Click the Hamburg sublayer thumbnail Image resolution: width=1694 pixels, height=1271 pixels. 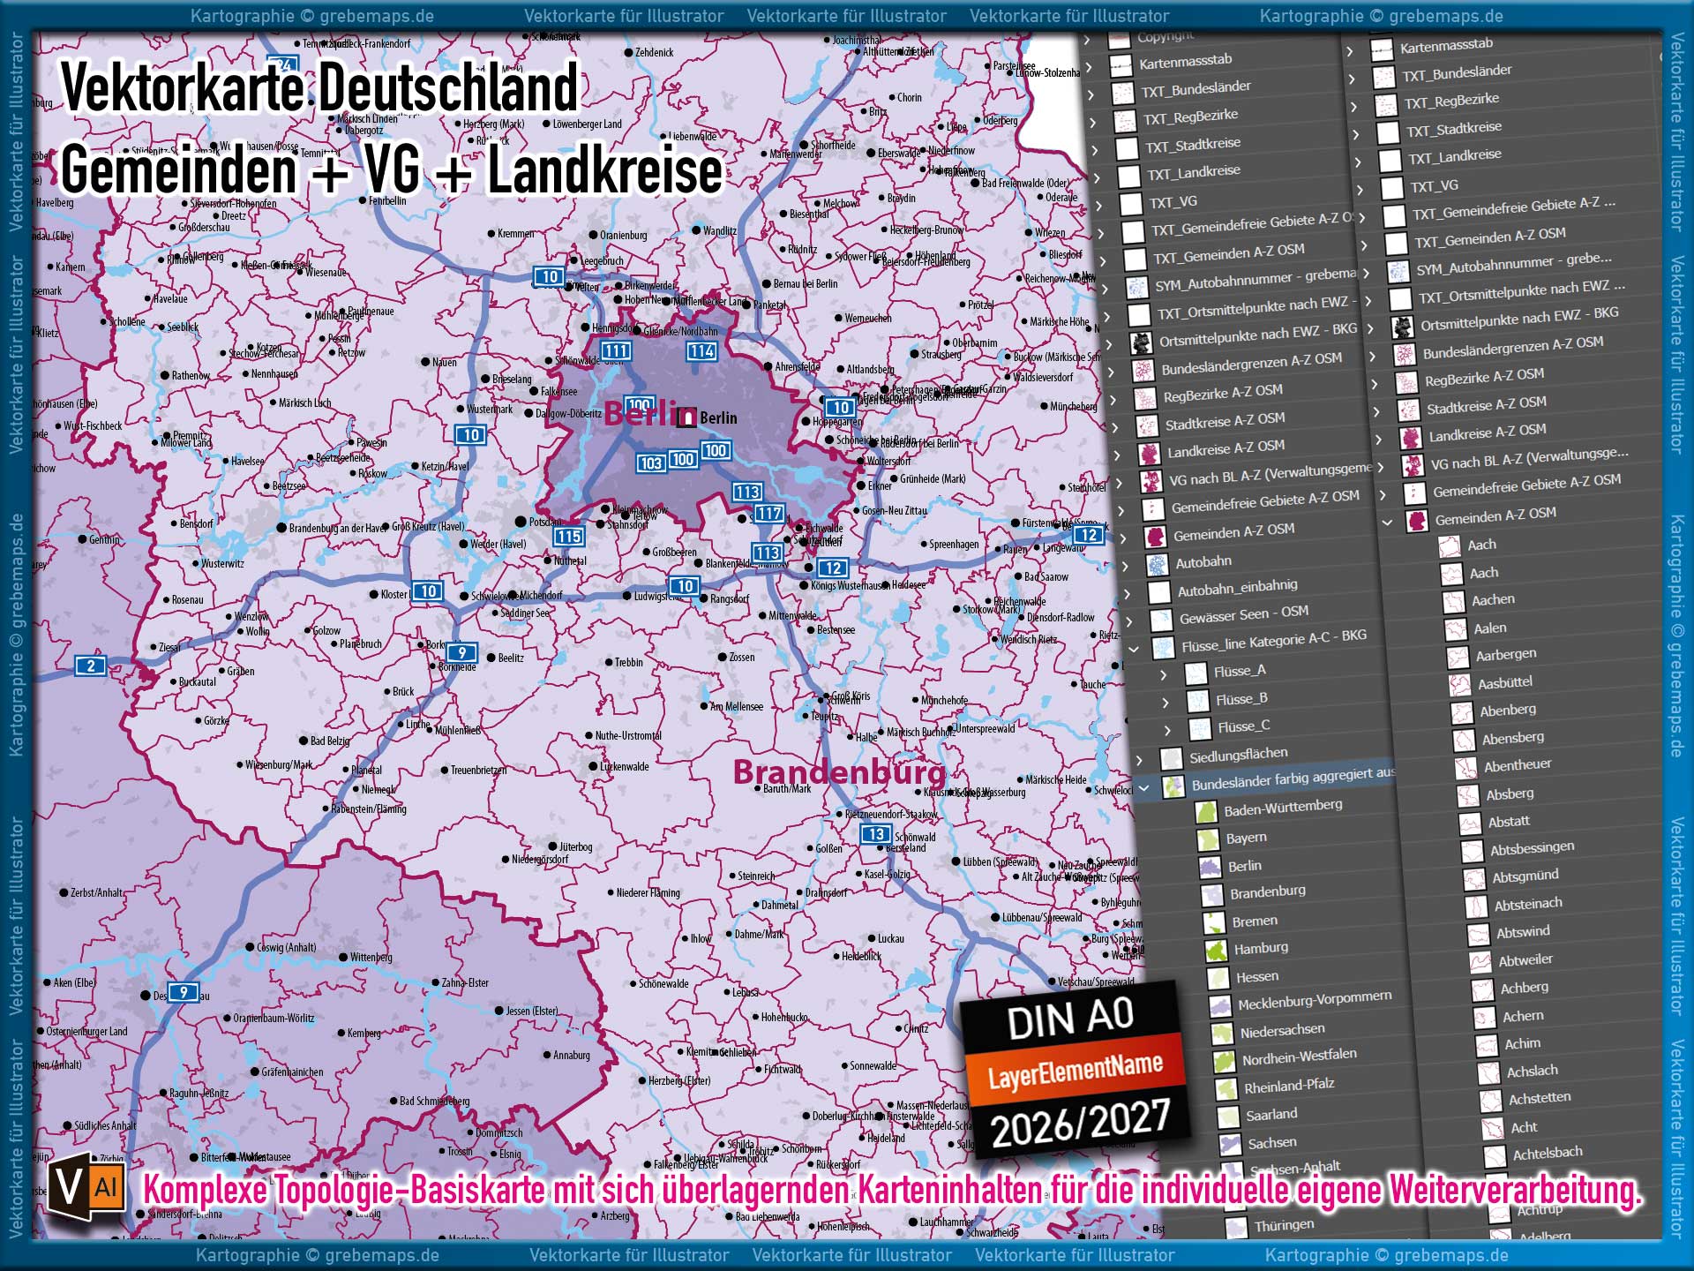[1217, 951]
